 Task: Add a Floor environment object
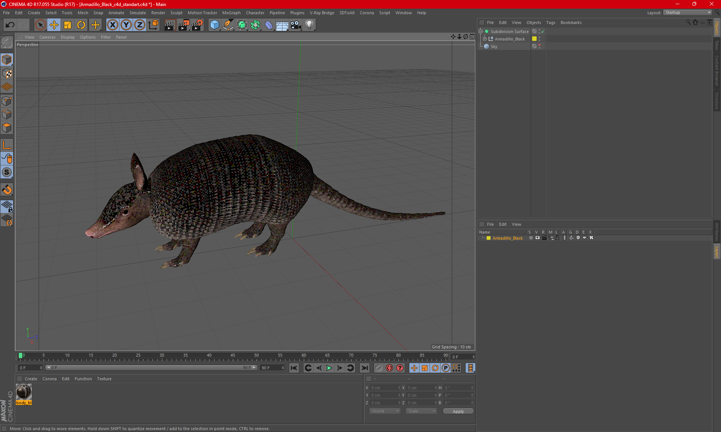[x=282, y=25]
